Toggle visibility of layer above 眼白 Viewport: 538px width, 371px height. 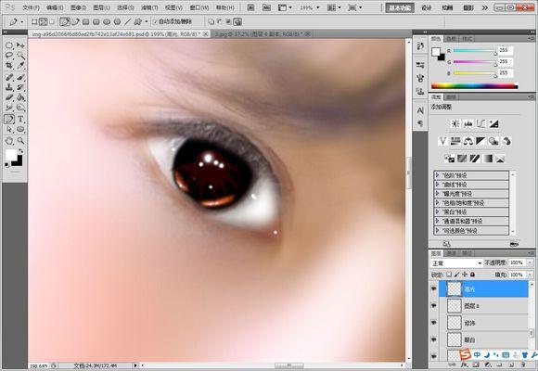434,323
